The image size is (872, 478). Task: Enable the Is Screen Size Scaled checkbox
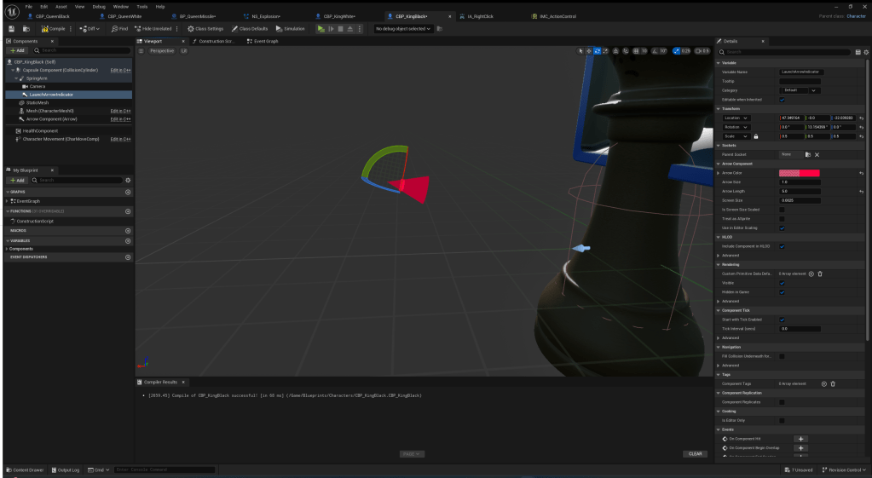(x=782, y=209)
